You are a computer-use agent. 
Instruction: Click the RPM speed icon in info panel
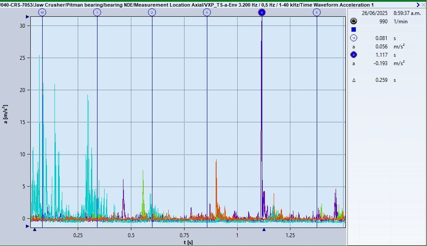tap(354, 21)
